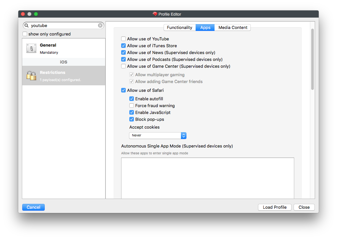Open the Accept cookies Never dropdown
Screen dimensions: 337x239
(158, 135)
